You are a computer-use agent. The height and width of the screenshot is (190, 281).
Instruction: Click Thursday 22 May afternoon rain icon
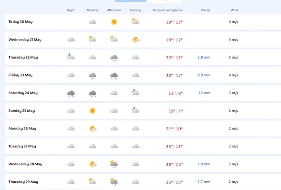(114, 58)
